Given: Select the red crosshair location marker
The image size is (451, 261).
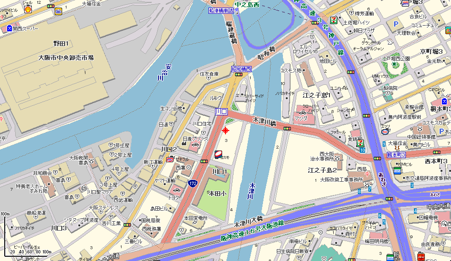Looking at the screenshot, I should pos(225,130).
